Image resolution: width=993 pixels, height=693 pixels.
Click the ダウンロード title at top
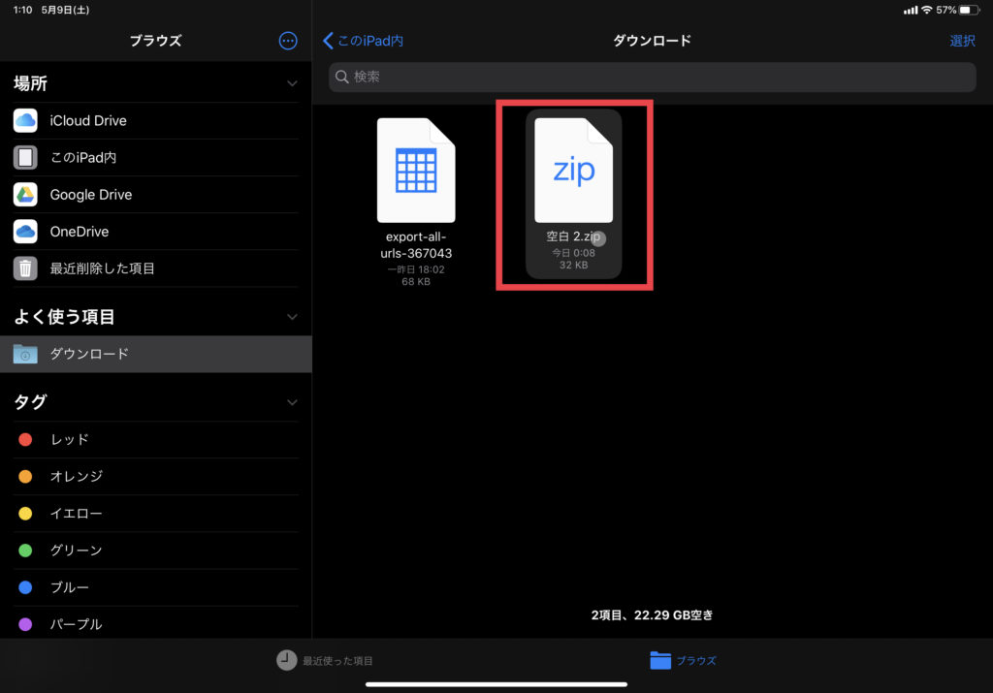pyautogui.click(x=652, y=41)
